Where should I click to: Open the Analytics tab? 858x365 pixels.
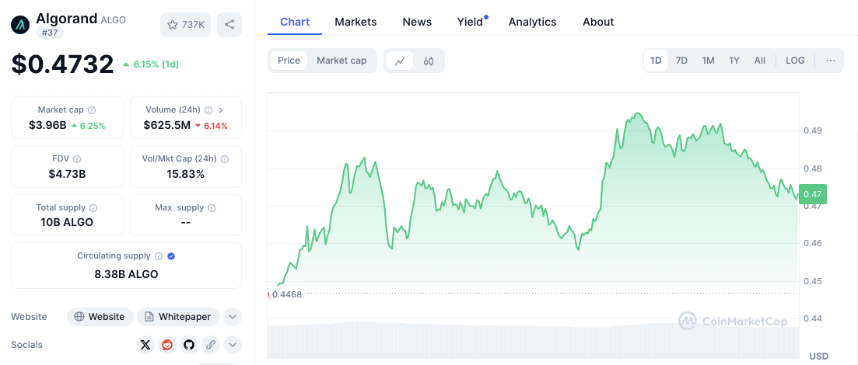(532, 22)
